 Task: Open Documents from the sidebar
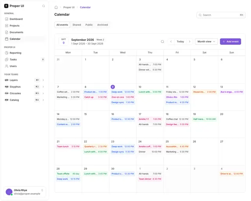[x=24, y=33]
